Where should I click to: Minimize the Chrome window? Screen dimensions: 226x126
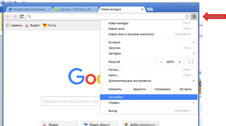click(179, 5)
